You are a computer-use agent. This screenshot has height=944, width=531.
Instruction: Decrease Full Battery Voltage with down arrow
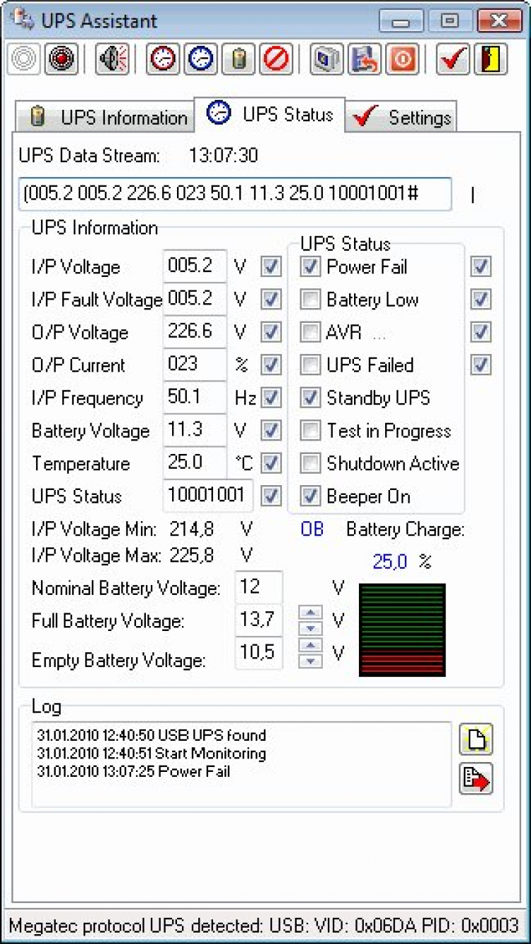pos(311,629)
